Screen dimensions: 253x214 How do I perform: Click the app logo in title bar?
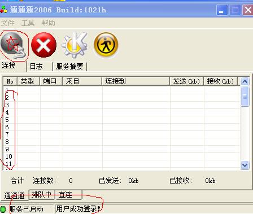pyautogui.click(x=3, y=10)
